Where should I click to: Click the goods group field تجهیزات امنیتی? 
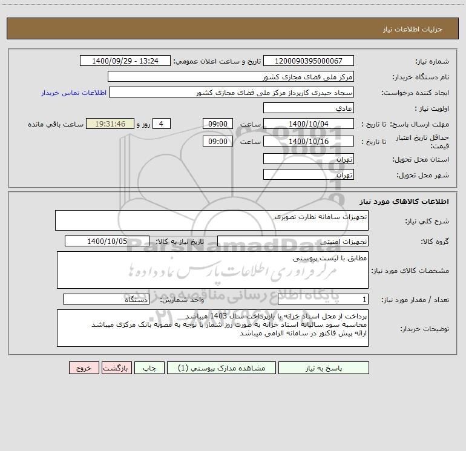[x=293, y=241]
